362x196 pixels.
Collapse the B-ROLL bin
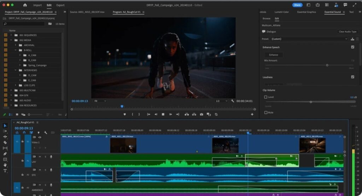[x=16, y=50]
